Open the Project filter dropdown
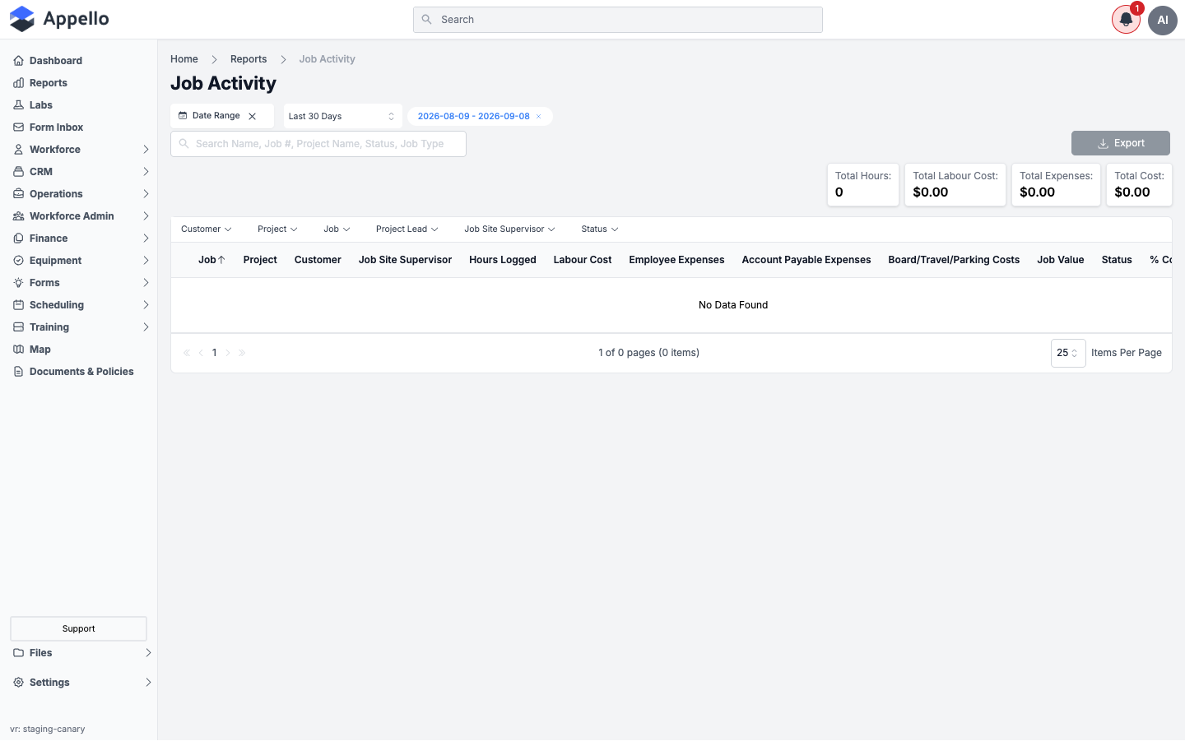This screenshot has height=755, width=1185. click(x=277, y=229)
